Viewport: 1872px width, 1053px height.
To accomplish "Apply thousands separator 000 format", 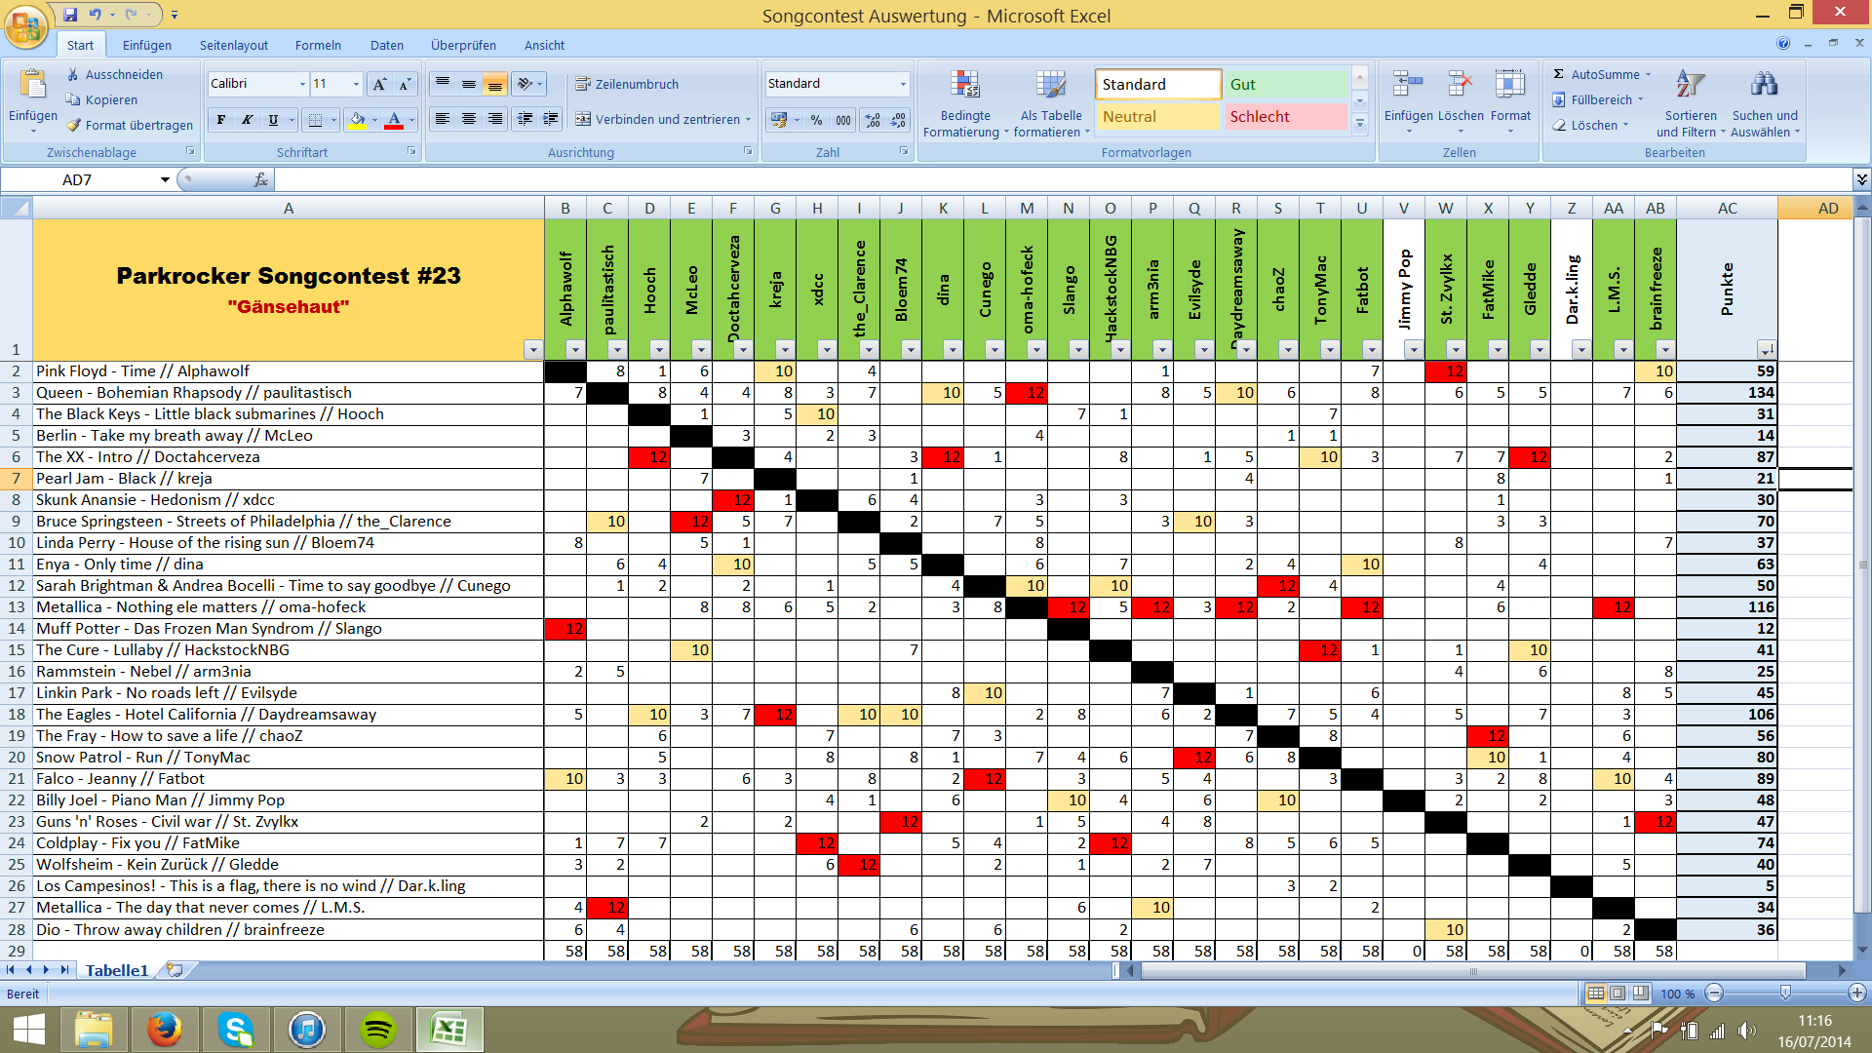I will click(x=843, y=120).
